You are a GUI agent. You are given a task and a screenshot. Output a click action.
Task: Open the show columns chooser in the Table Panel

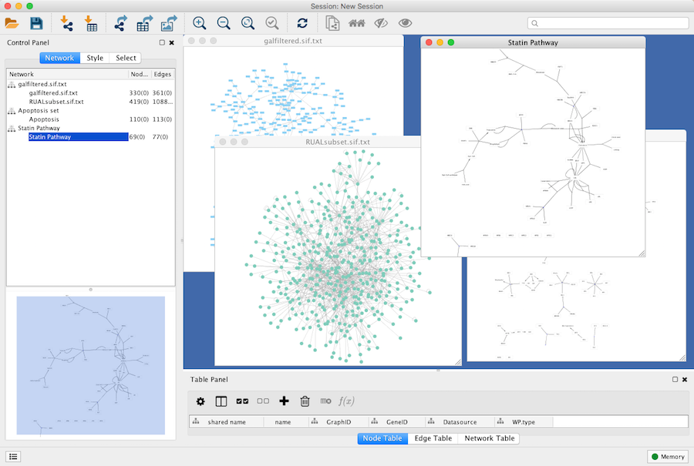click(221, 401)
